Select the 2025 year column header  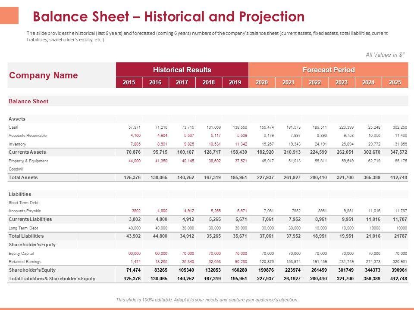tap(395, 83)
